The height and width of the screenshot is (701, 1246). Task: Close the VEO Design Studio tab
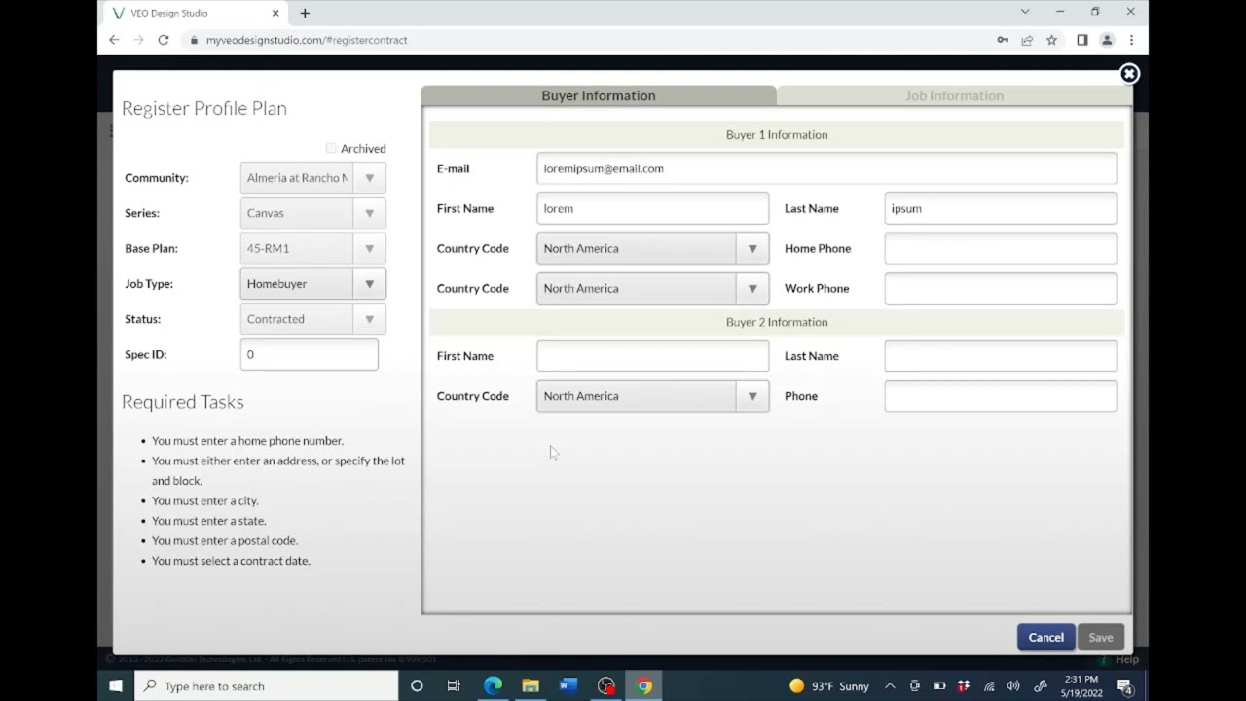tap(275, 13)
